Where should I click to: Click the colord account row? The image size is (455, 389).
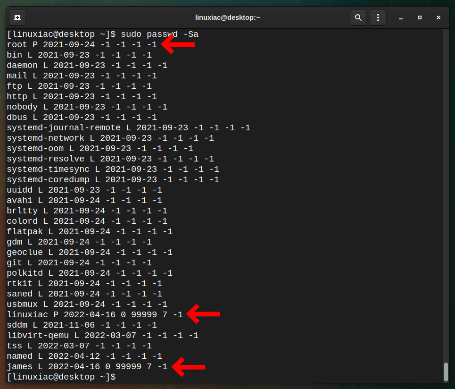87,221
